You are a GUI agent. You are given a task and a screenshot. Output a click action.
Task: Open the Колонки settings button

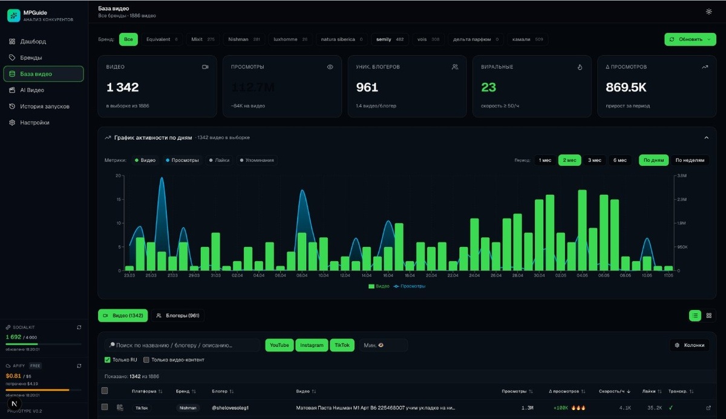(690, 345)
